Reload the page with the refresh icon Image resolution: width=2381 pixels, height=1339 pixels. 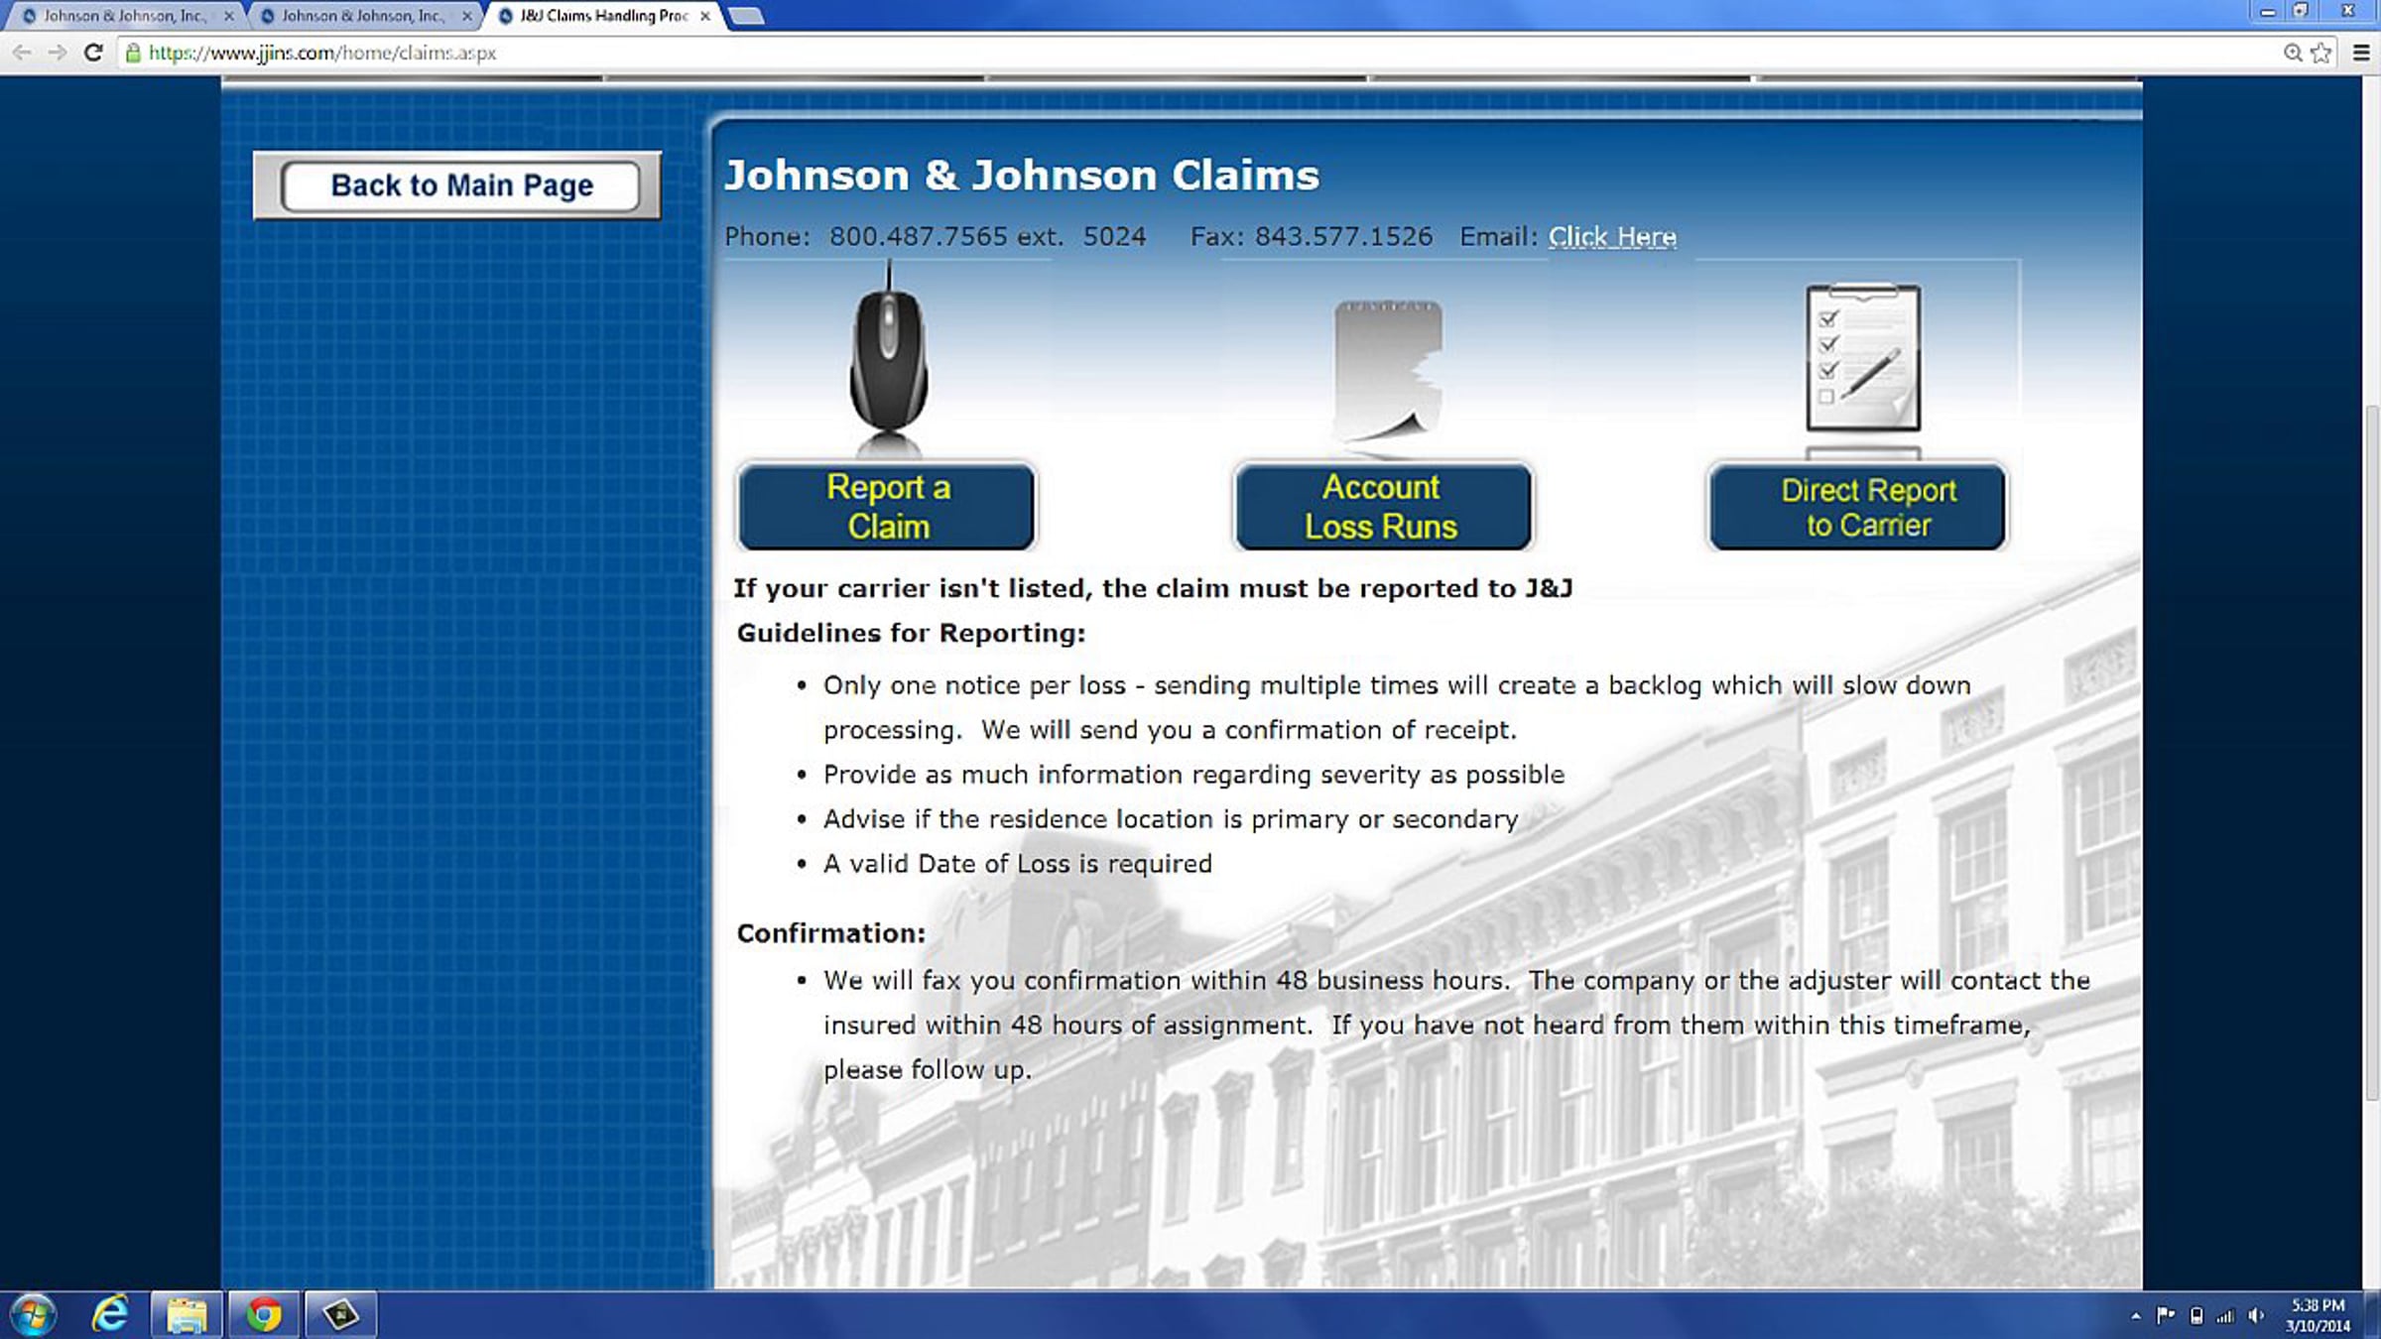[93, 53]
